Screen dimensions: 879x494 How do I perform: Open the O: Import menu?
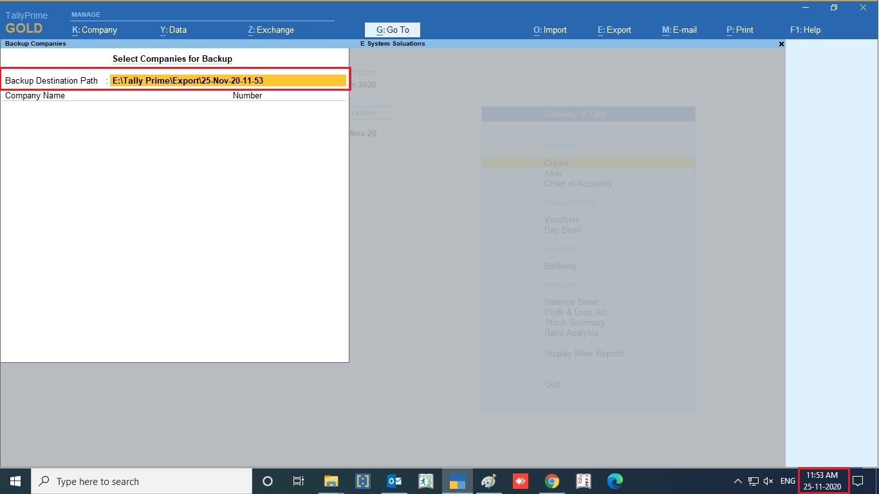point(550,30)
